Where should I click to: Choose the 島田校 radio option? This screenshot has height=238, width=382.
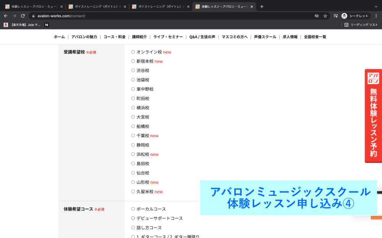[x=133, y=163]
